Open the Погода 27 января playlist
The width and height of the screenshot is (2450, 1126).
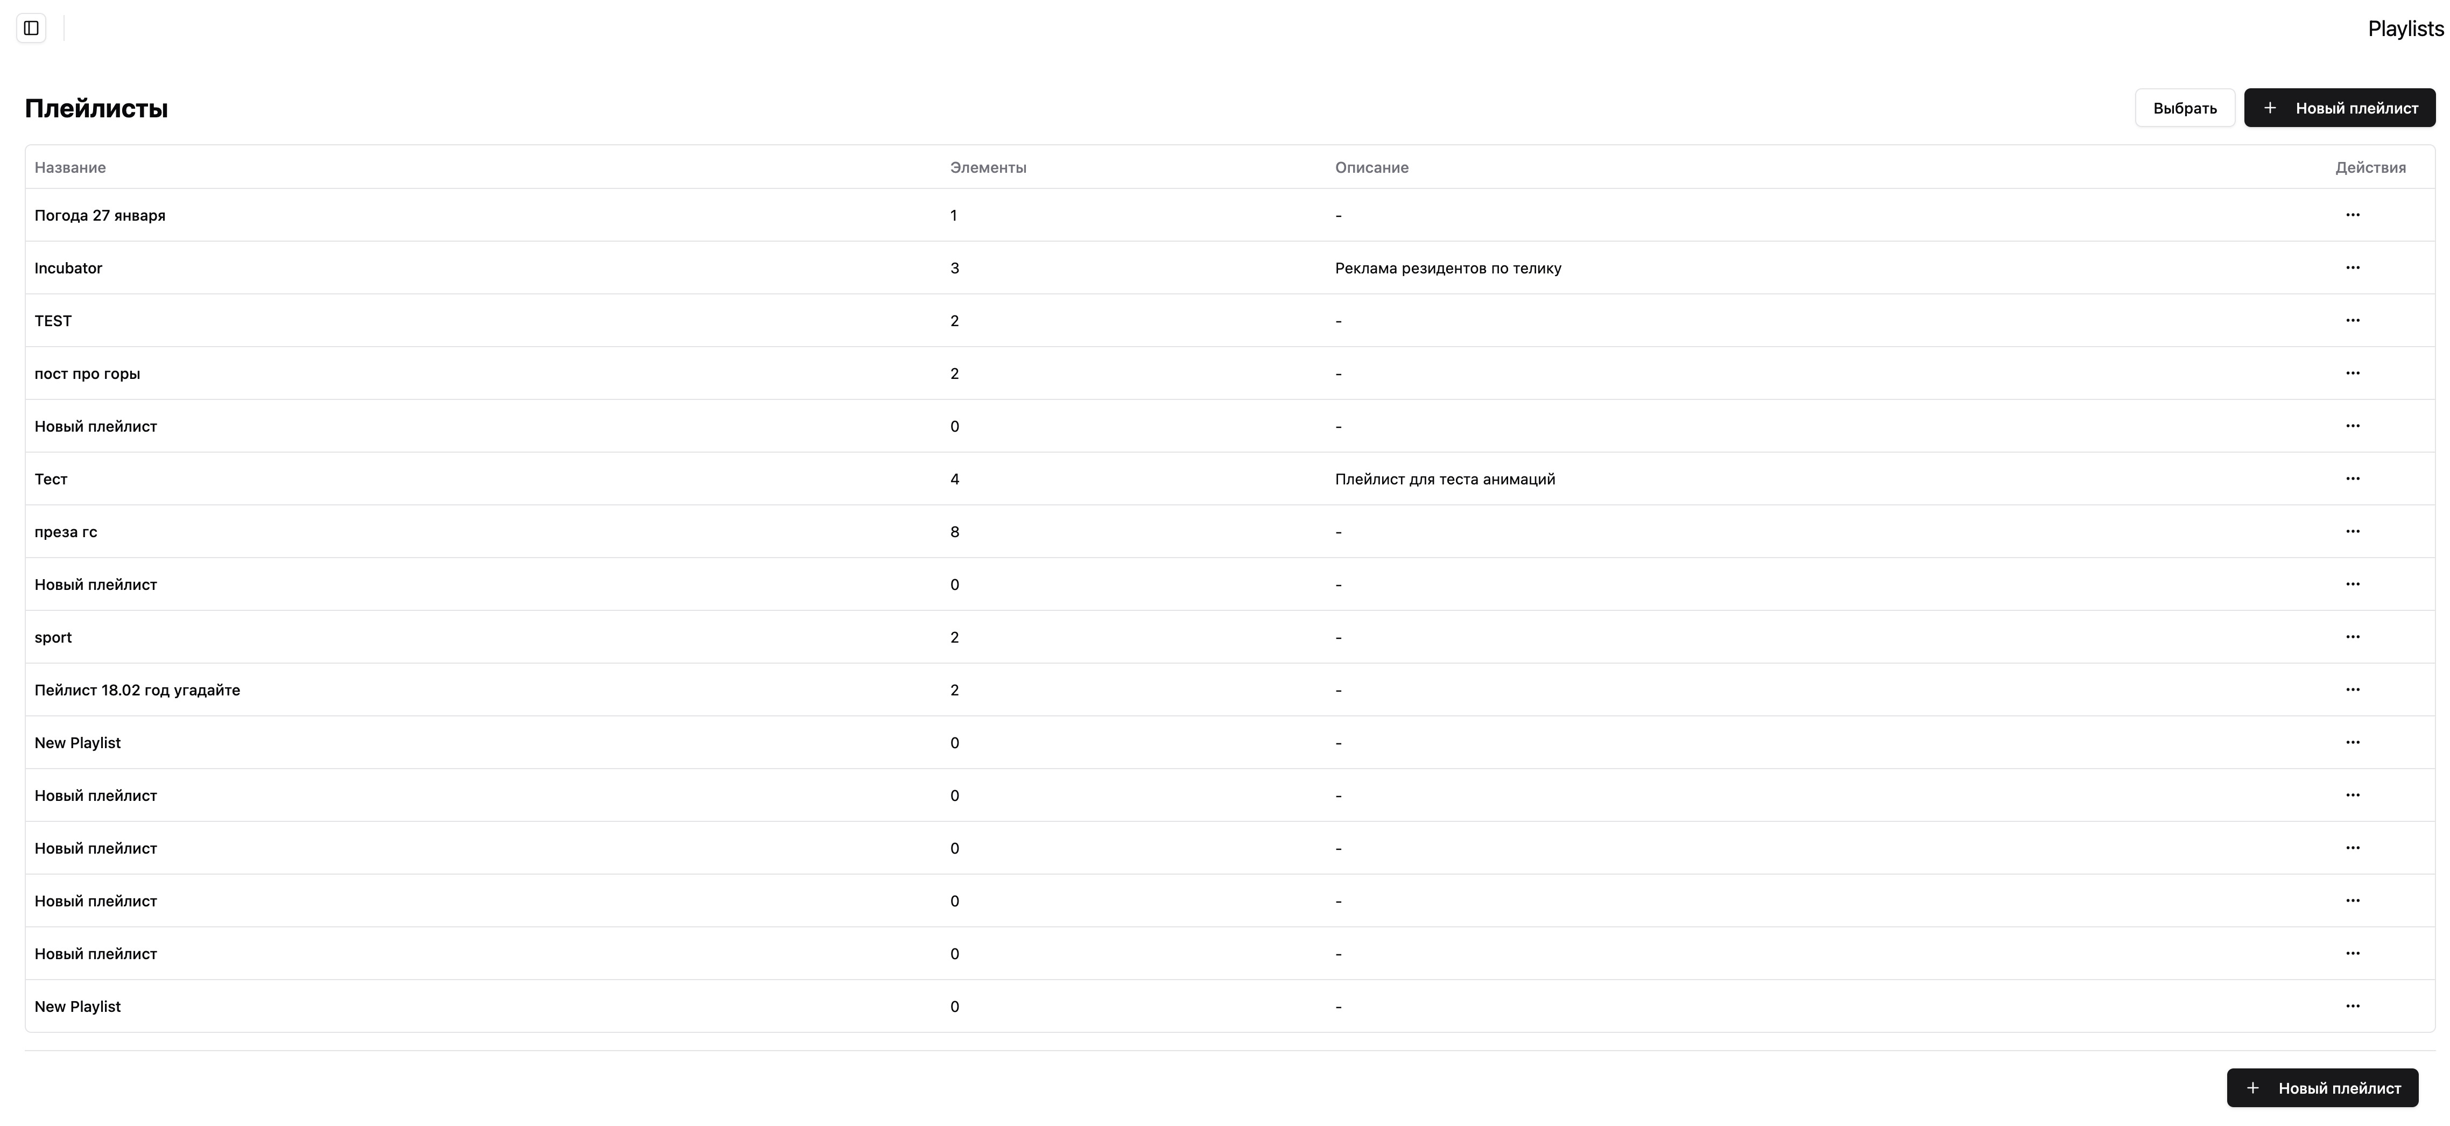tap(100, 215)
